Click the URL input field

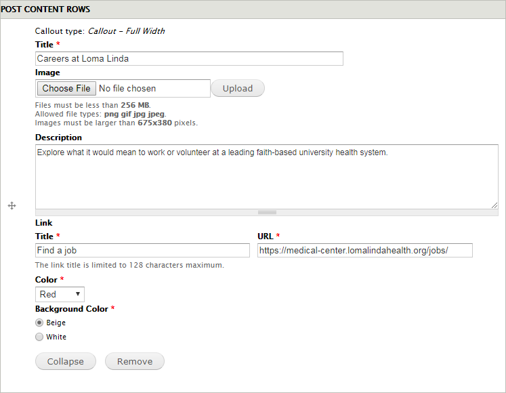point(365,250)
